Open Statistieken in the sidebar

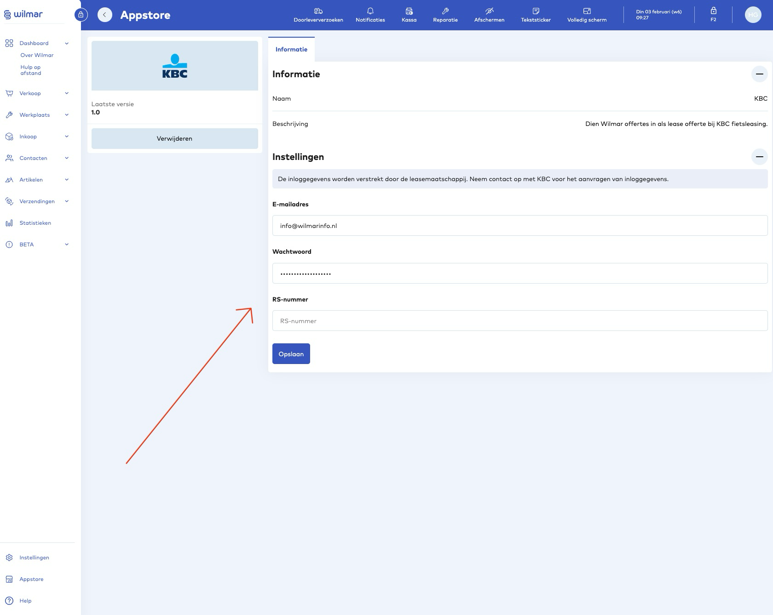[35, 223]
